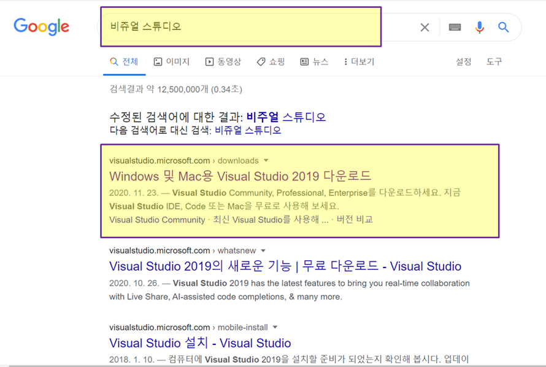Open 버전 비교 sitelink
Viewport: 546px width, 367px height.
point(355,220)
